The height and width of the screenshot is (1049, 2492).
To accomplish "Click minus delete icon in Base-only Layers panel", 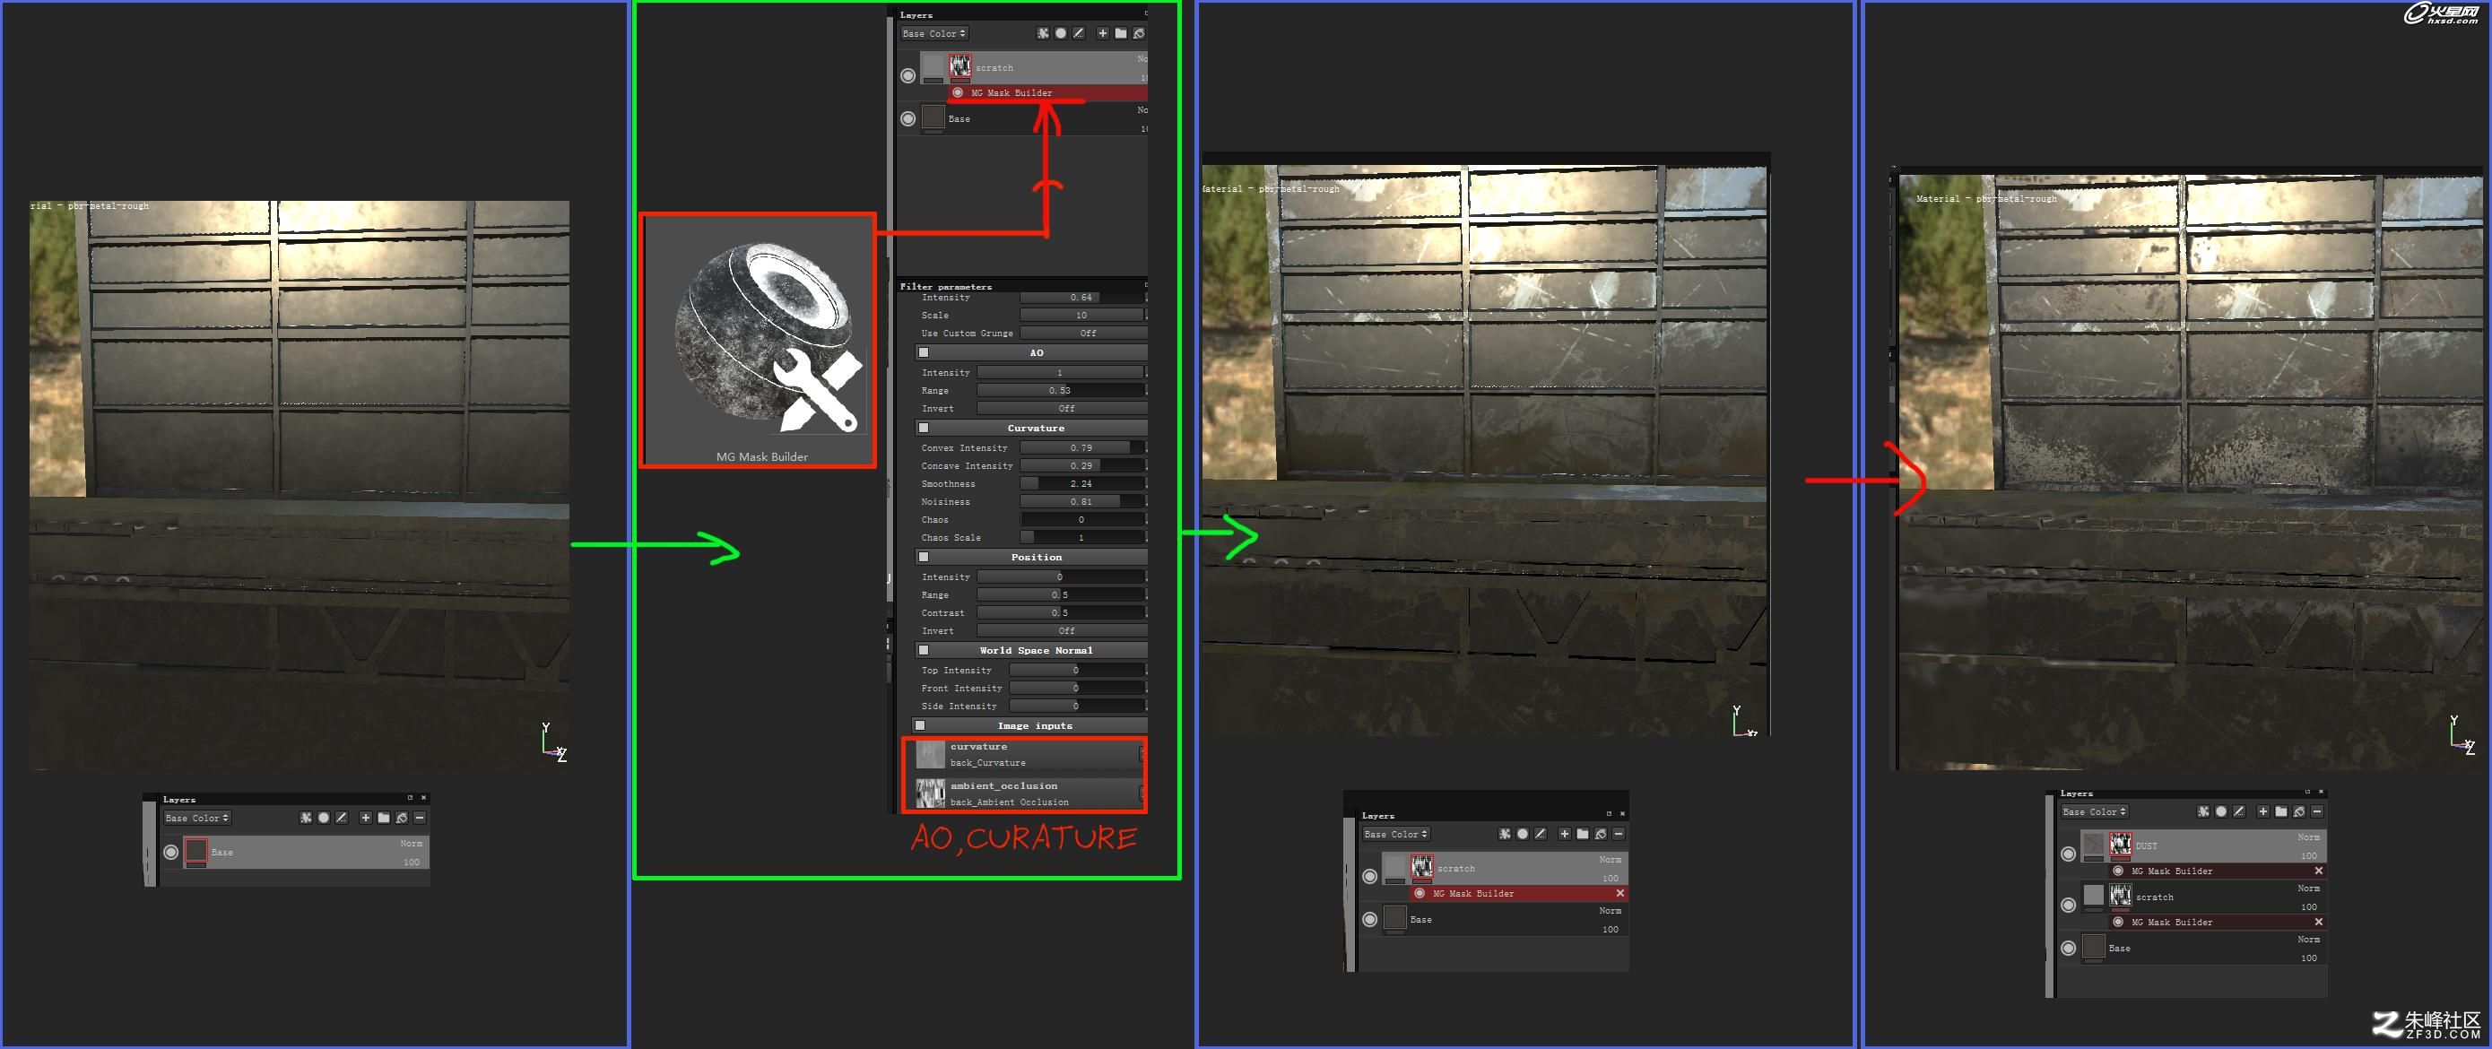I will (x=420, y=818).
